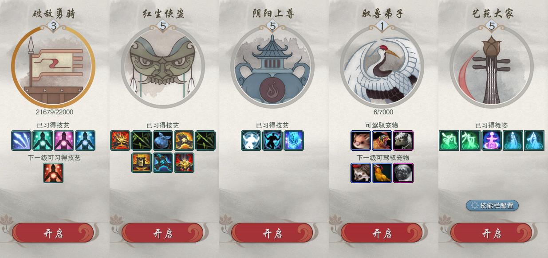Click the green mask emblem of 红尘侠盗
548x258 pixels.
pyautogui.click(x=163, y=67)
